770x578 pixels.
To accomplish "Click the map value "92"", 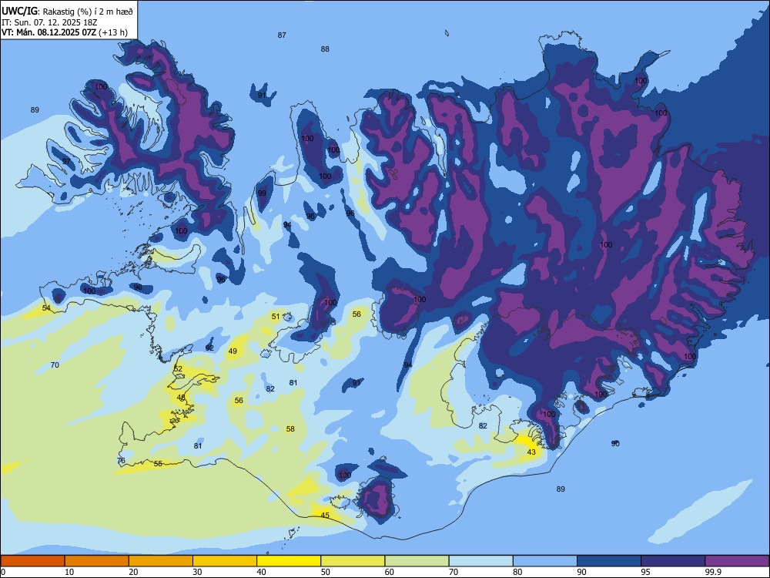I will [x=209, y=348].
